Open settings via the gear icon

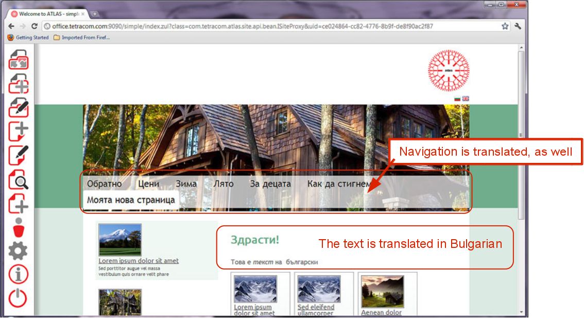(19, 251)
